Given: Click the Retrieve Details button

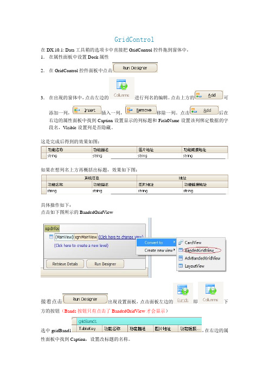Looking at the screenshot, I should point(65,264).
